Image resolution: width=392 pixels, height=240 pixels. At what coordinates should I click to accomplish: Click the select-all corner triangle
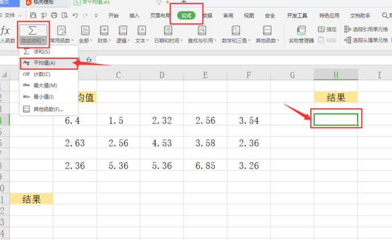tap(4, 74)
